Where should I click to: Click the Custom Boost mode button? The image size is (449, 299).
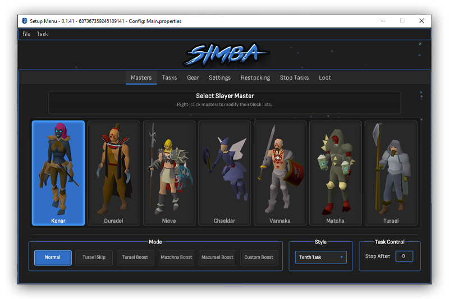point(259,257)
